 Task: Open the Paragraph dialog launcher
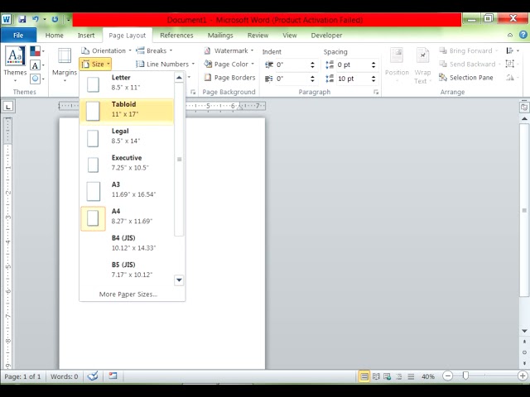pyautogui.click(x=376, y=92)
